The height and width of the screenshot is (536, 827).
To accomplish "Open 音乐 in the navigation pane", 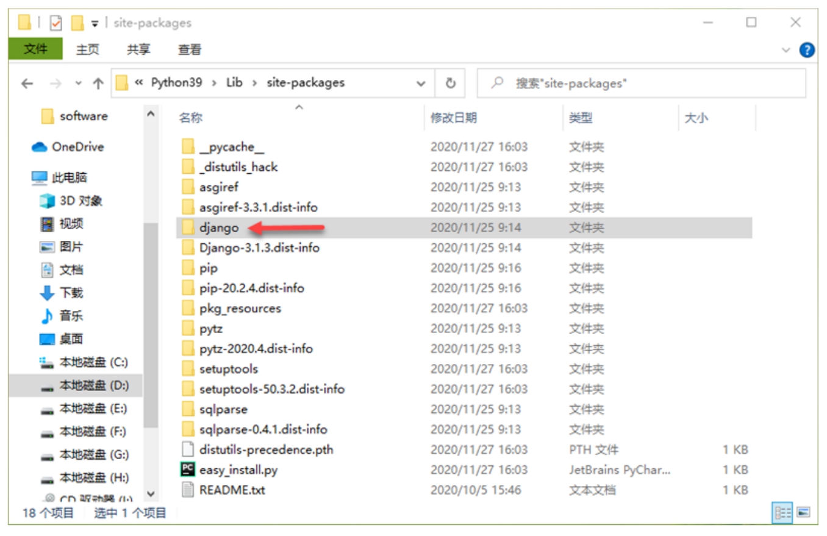I will point(62,316).
